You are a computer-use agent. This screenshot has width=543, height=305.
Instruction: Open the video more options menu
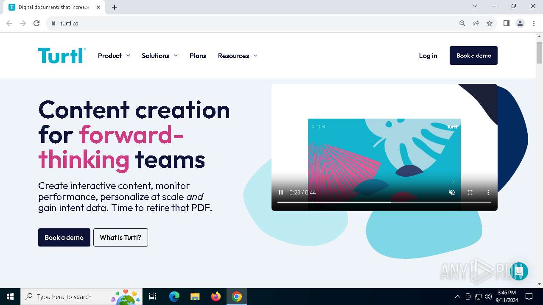[x=488, y=192]
